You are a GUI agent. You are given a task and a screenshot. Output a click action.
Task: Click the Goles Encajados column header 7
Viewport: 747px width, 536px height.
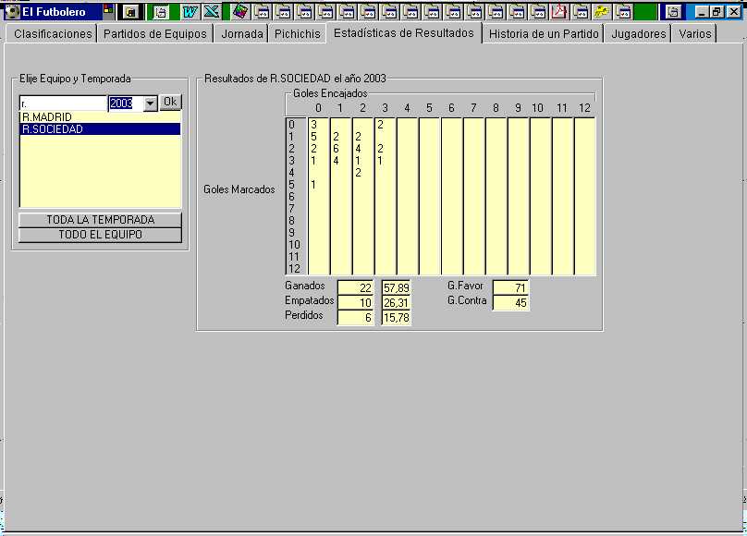click(x=473, y=108)
